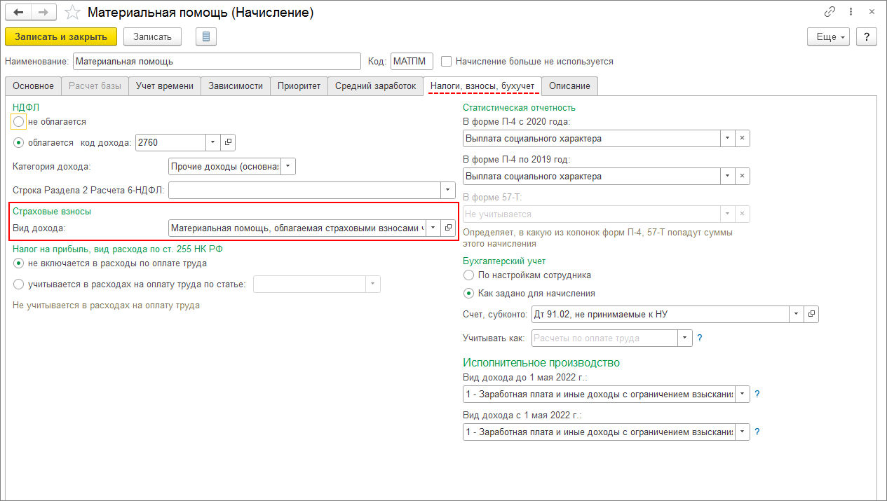Viewport: 887px width, 501px height.
Task: Open the 'Средний заработок' tab
Action: 375,86
